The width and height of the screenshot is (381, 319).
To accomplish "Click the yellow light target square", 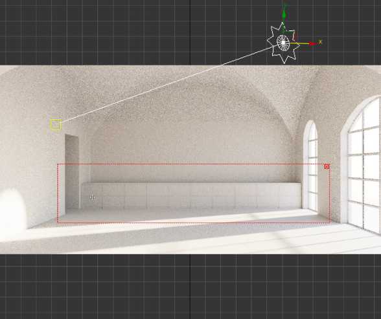I will (56, 125).
